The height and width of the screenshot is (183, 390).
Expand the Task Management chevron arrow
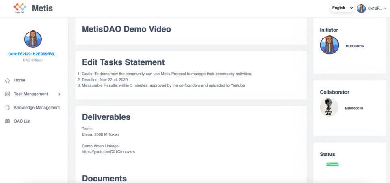click(59, 94)
